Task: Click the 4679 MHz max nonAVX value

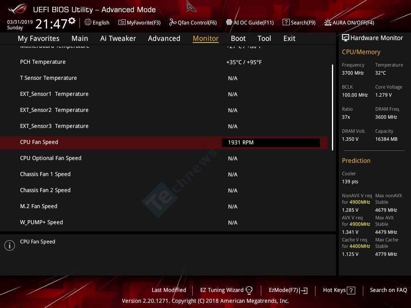Action: [386, 210]
